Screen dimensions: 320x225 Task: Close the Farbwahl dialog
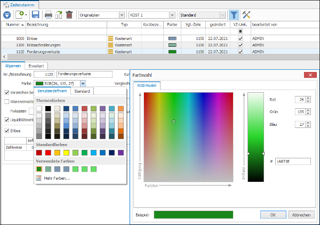tap(310, 75)
